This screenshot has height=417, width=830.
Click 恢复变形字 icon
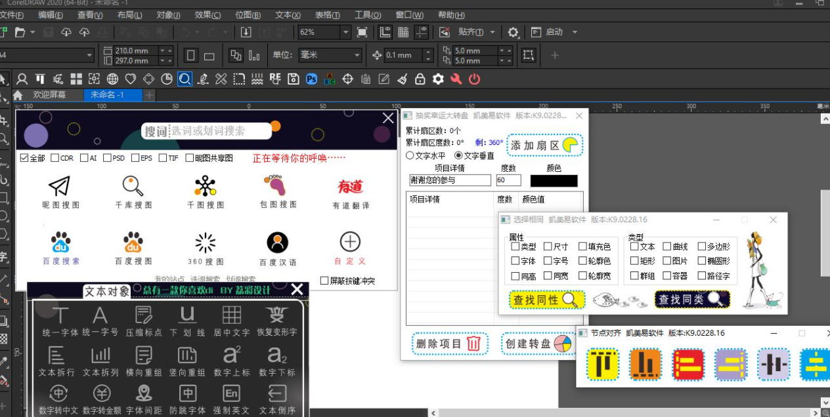pyautogui.click(x=276, y=315)
